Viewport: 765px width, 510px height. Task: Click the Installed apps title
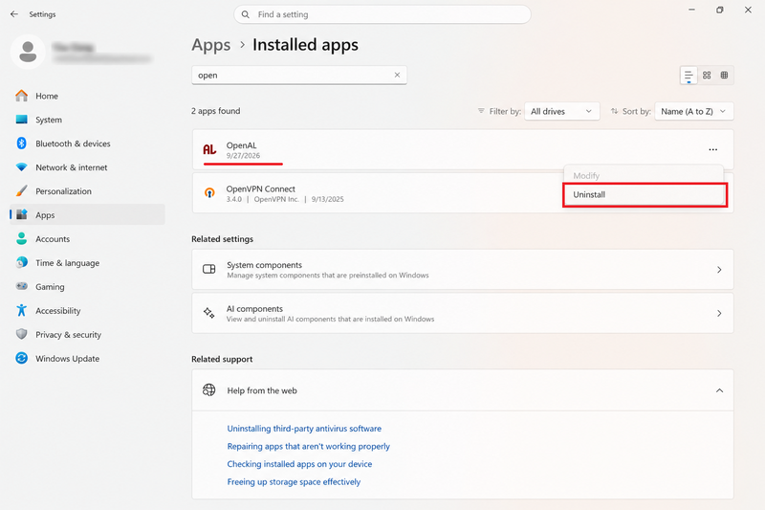pos(305,45)
